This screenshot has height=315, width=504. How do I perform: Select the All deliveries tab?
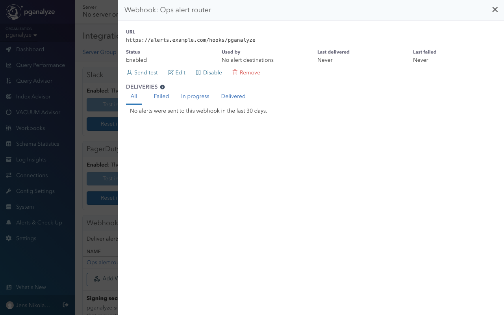(x=134, y=96)
